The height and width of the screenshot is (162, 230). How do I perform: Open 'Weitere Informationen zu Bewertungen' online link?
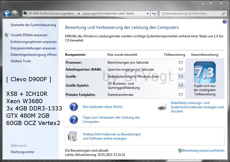tap(112, 136)
